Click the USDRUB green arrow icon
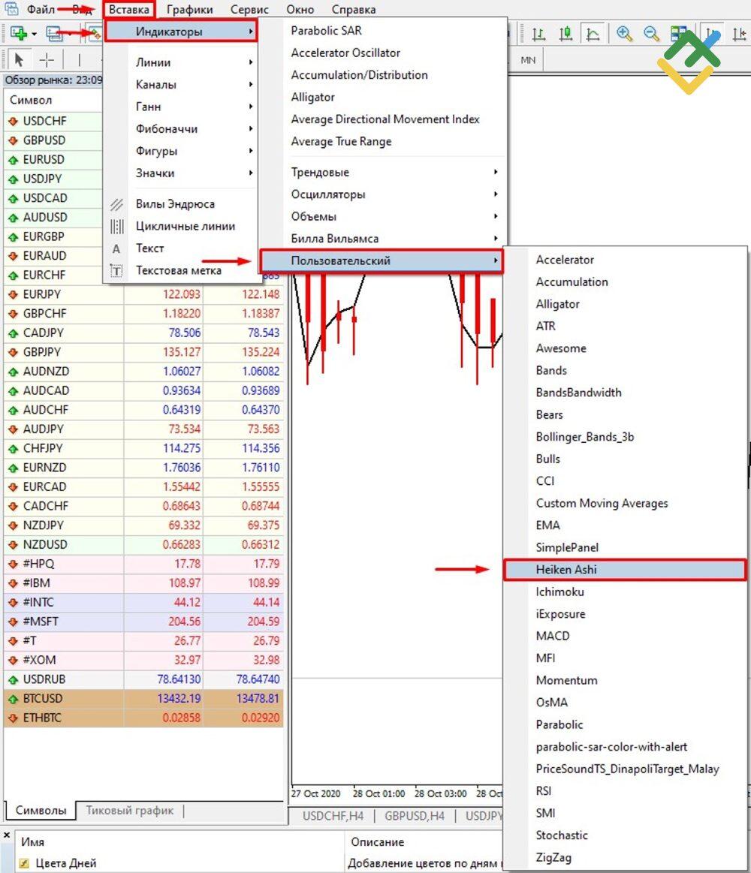The height and width of the screenshot is (873, 751). click(x=13, y=680)
